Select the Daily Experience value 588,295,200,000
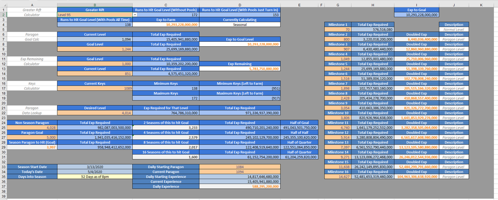 (240, 186)
